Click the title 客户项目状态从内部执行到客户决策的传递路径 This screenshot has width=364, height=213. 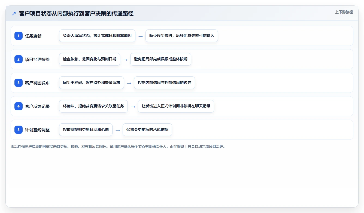(76, 14)
